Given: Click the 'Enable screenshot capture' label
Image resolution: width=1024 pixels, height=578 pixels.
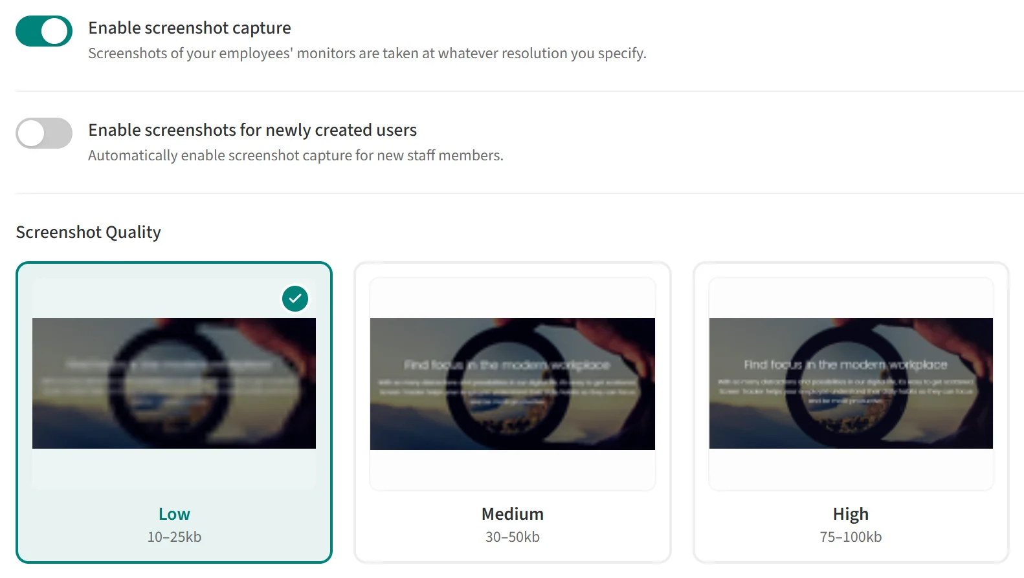Looking at the screenshot, I should 190,28.
